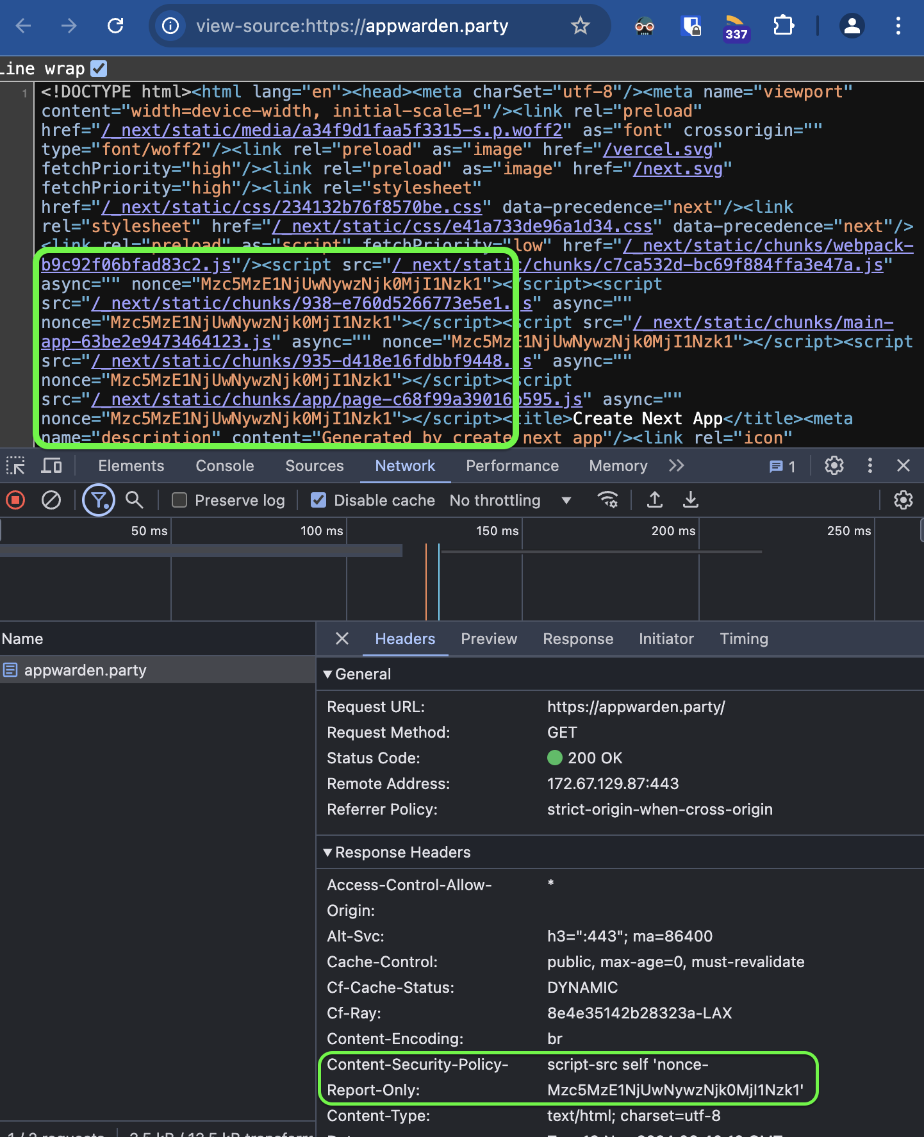Open the extension showing badge 337
Viewport: 924px width, 1137px height.
[x=736, y=28]
